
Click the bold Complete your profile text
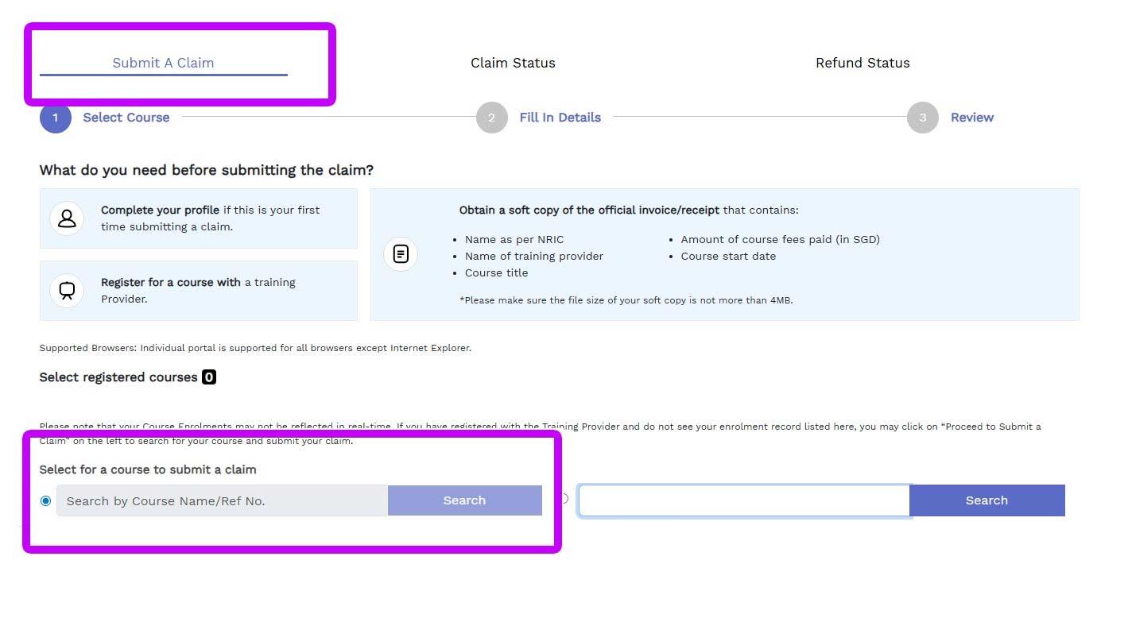point(160,211)
